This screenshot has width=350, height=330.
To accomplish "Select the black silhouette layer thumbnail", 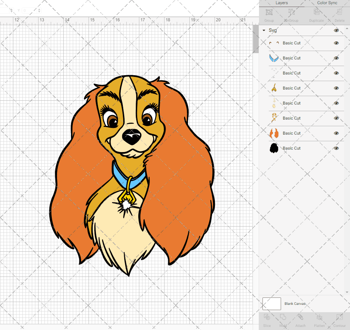I will click(x=274, y=148).
